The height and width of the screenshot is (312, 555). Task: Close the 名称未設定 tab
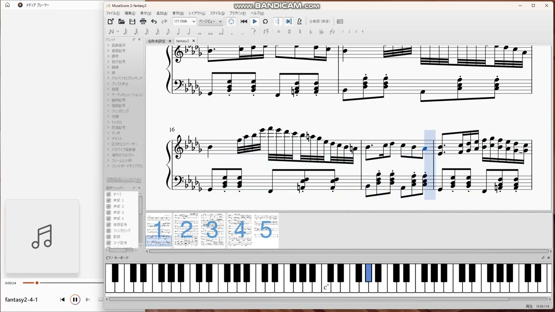click(170, 41)
